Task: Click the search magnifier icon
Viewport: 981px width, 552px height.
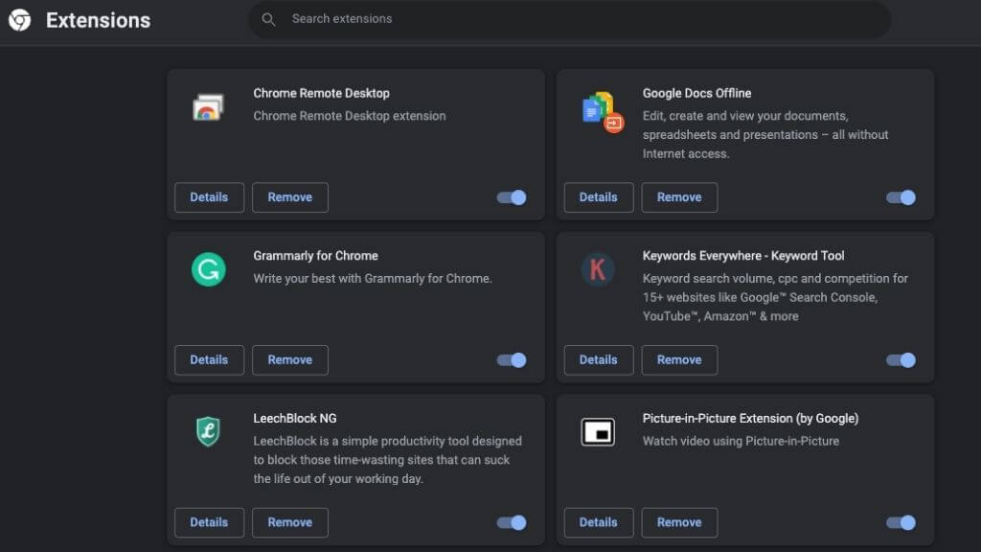Action: tap(269, 19)
